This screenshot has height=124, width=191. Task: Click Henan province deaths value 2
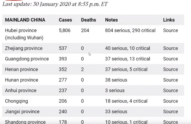[x=82, y=69]
